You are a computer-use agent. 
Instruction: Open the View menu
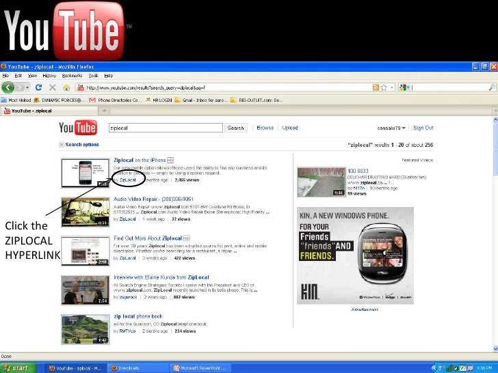coord(32,76)
